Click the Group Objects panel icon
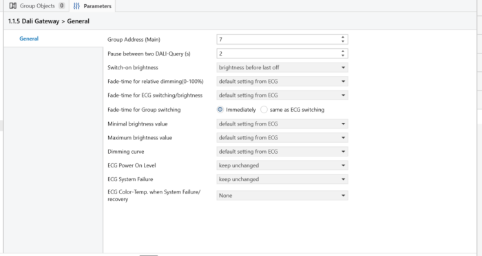This screenshot has height=256, width=482. [13, 5]
